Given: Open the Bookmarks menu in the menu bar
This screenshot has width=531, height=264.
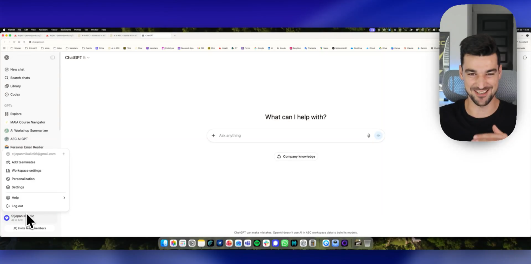Looking at the screenshot, I should click(x=66, y=30).
